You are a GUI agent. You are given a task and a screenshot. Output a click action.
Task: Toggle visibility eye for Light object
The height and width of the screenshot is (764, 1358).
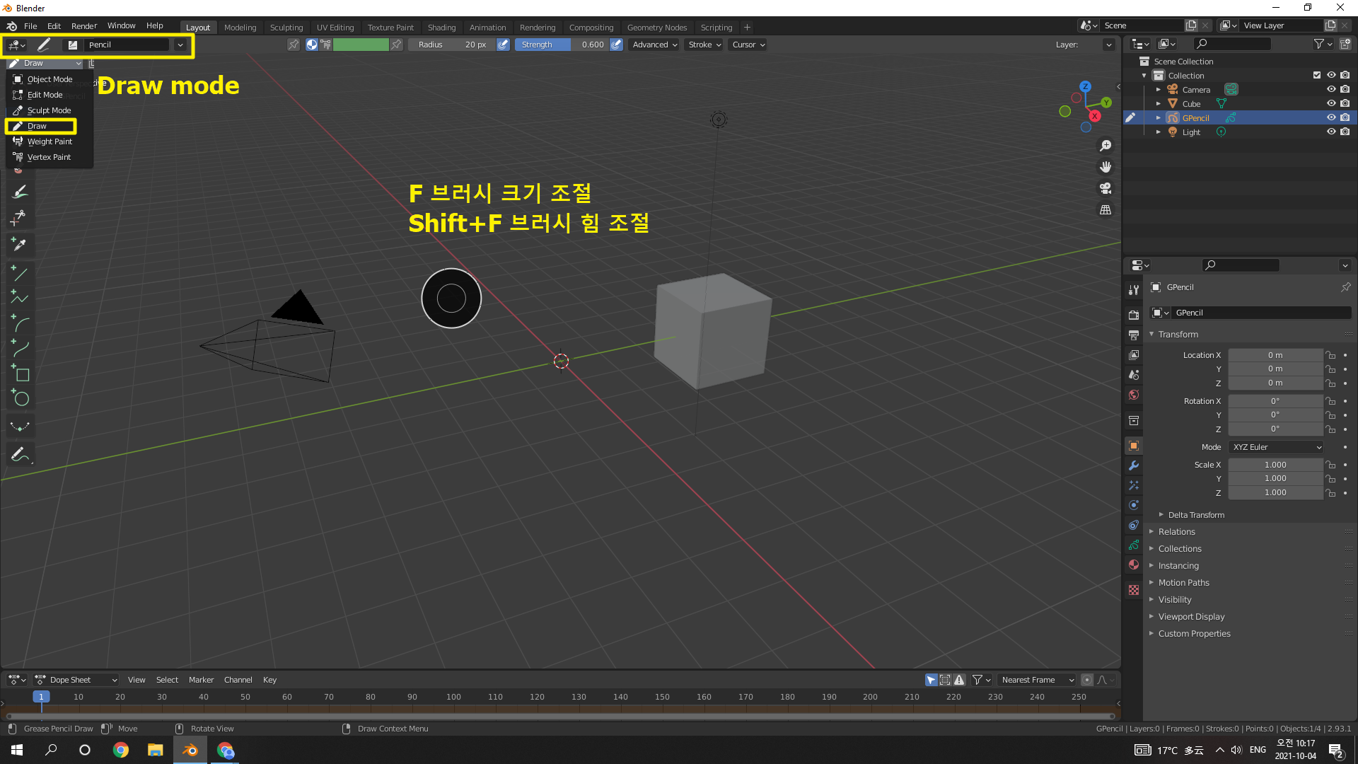1331,132
